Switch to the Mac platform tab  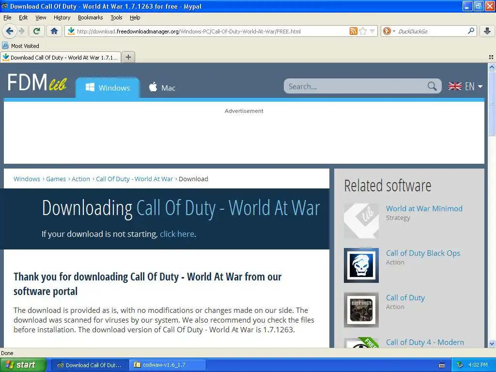point(162,87)
